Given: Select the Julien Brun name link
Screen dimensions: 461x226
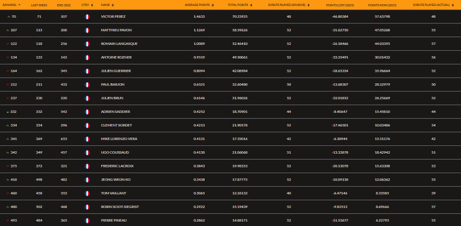Looking at the screenshot, I should click(x=112, y=98).
